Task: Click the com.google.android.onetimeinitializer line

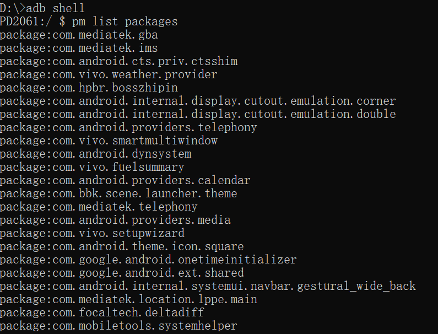Action: point(148,260)
